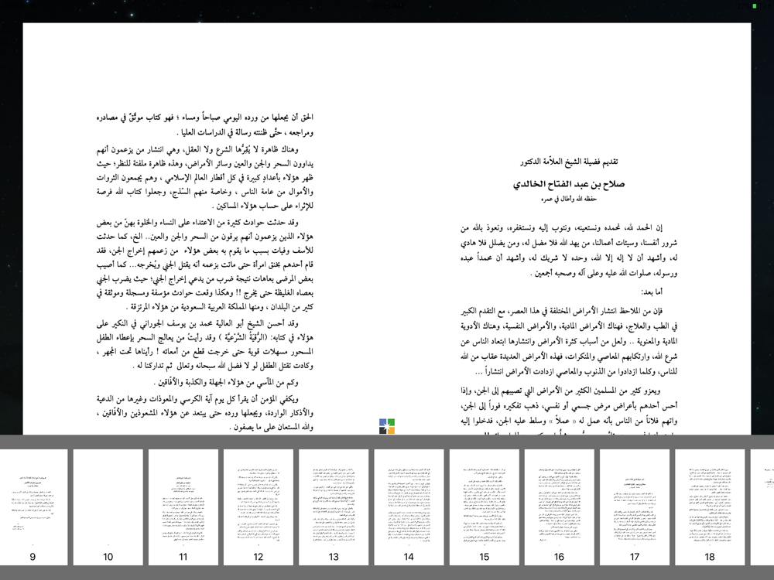Go to page 12 in thumbnail strip
This screenshot has width=774, height=580.
259,507
